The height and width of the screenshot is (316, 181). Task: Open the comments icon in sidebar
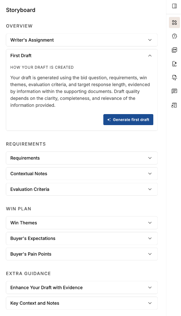click(x=174, y=91)
